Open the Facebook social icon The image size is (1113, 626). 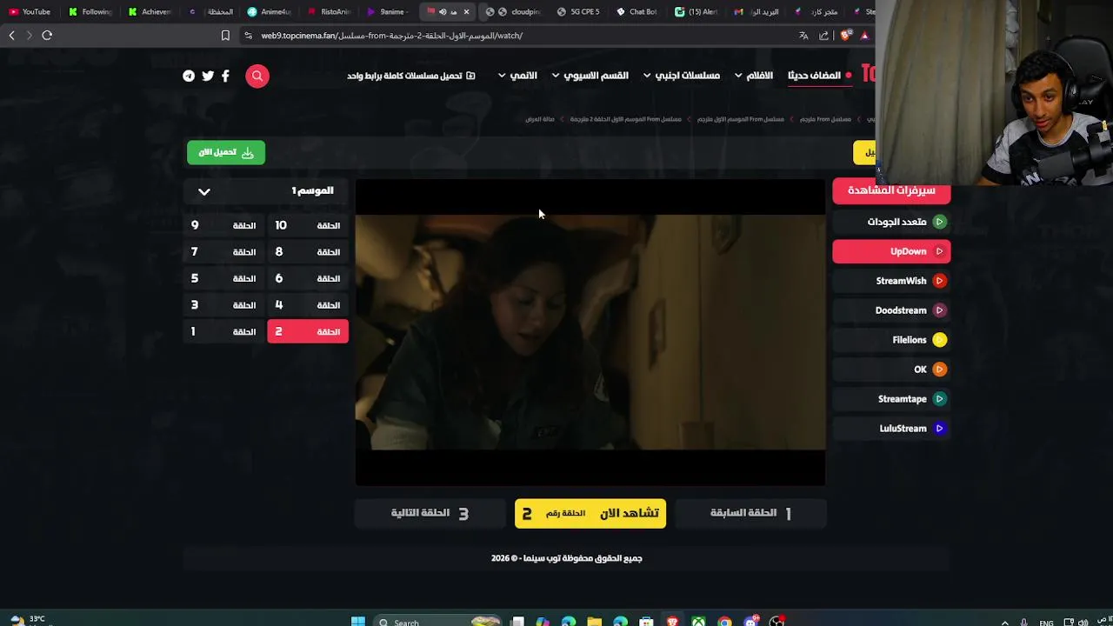point(225,77)
